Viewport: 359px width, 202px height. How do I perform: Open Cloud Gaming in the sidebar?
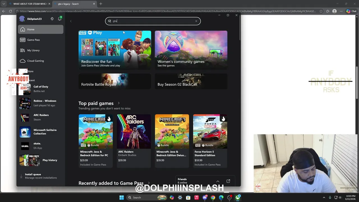[41, 61]
